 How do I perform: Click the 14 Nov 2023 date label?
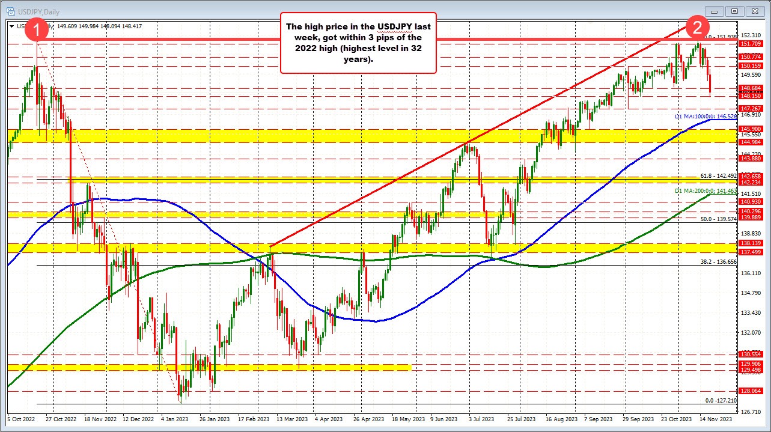point(715,420)
